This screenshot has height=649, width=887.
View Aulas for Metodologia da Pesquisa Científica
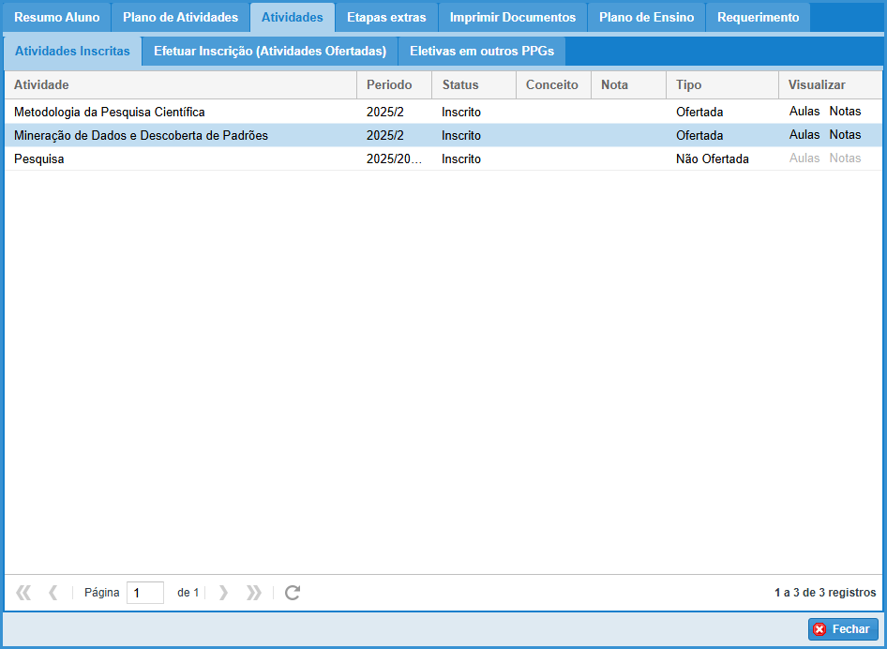804,112
